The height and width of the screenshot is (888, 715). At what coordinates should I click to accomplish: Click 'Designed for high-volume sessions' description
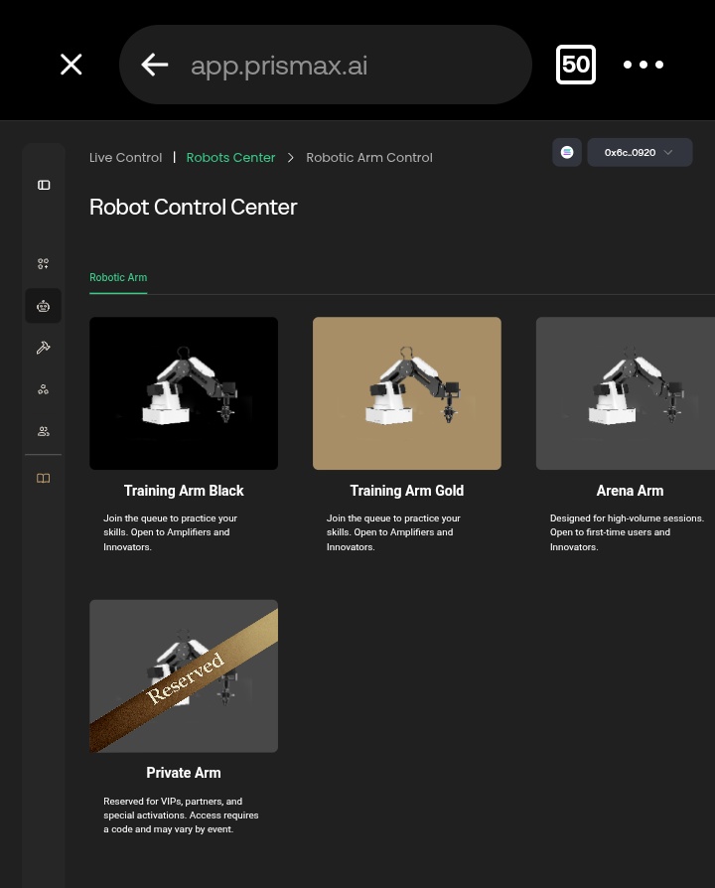point(627,532)
